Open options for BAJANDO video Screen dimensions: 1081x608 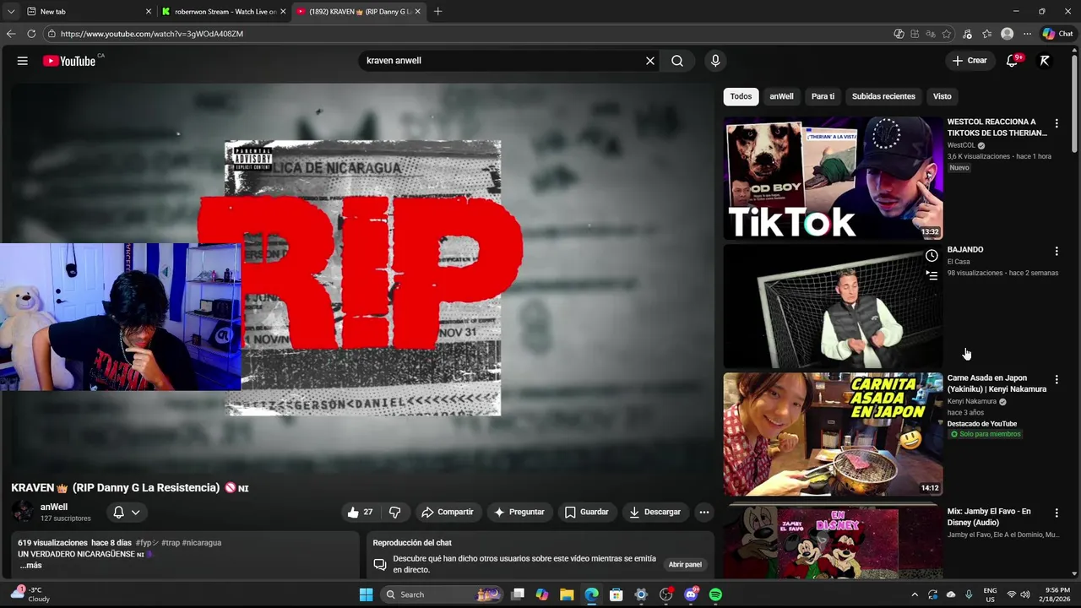(1057, 252)
